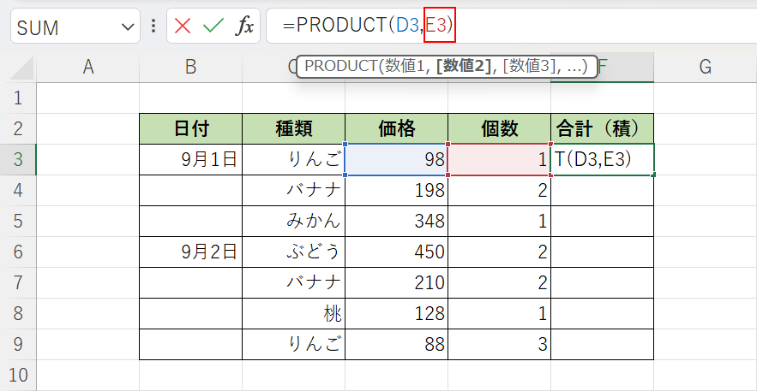Click cell E3 with value 1
The image size is (757, 391).
[499, 159]
